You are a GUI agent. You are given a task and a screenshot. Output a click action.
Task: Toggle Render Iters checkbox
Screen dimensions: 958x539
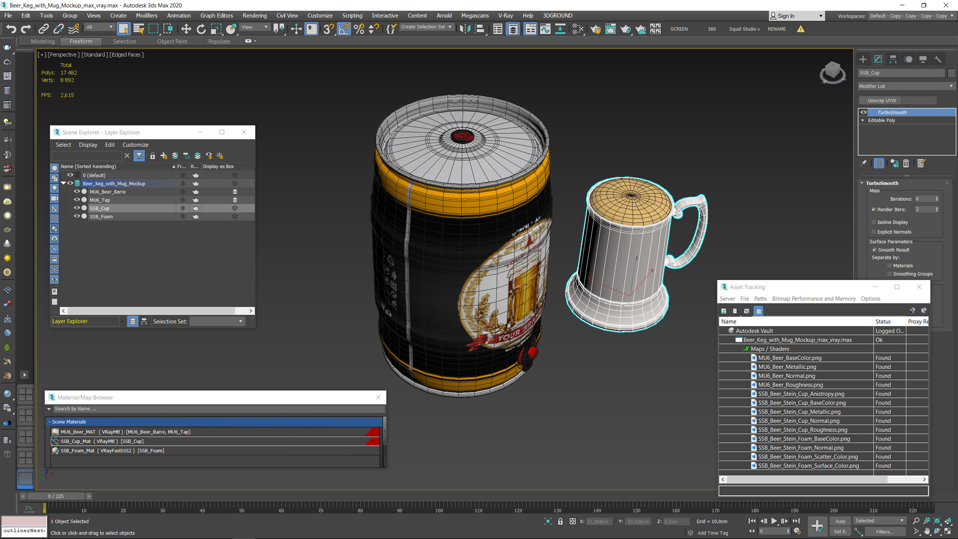pos(874,210)
